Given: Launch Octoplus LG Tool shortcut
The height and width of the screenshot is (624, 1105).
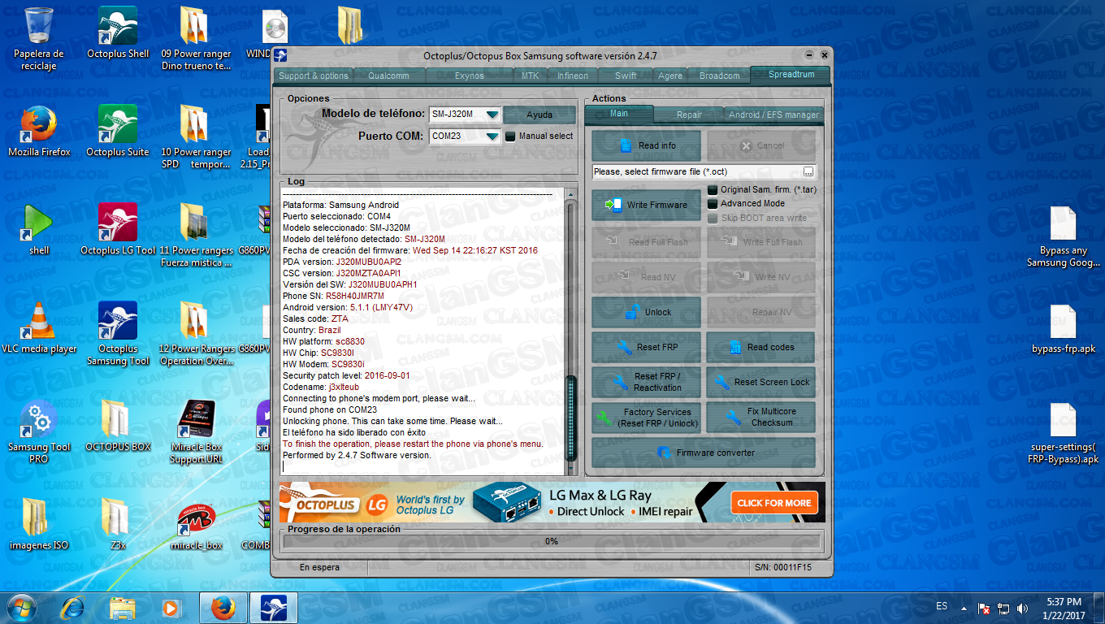Looking at the screenshot, I should 118,229.
